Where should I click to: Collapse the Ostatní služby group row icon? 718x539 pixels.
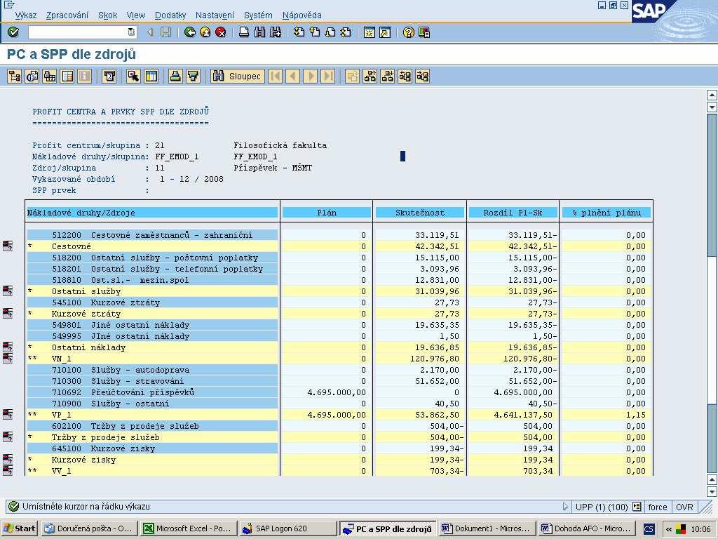[8, 291]
